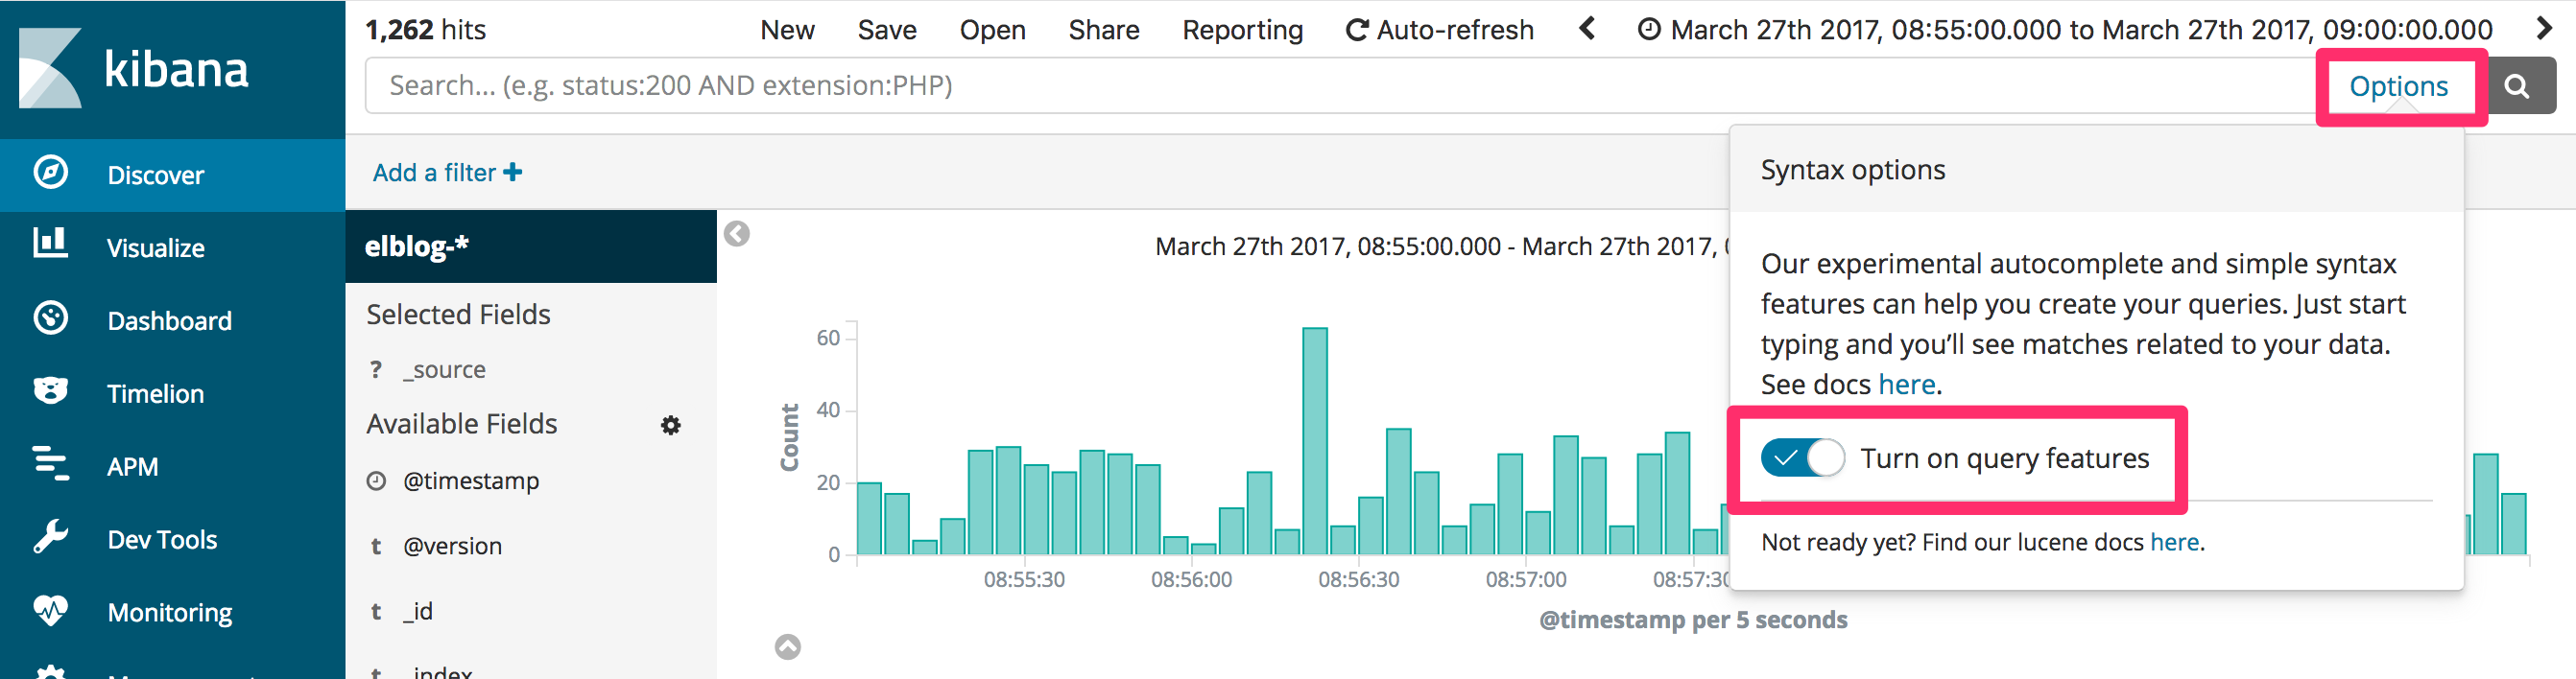Click the Kibana logo icon
This screenshot has width=2576, height=679.
tap(50, 68)
